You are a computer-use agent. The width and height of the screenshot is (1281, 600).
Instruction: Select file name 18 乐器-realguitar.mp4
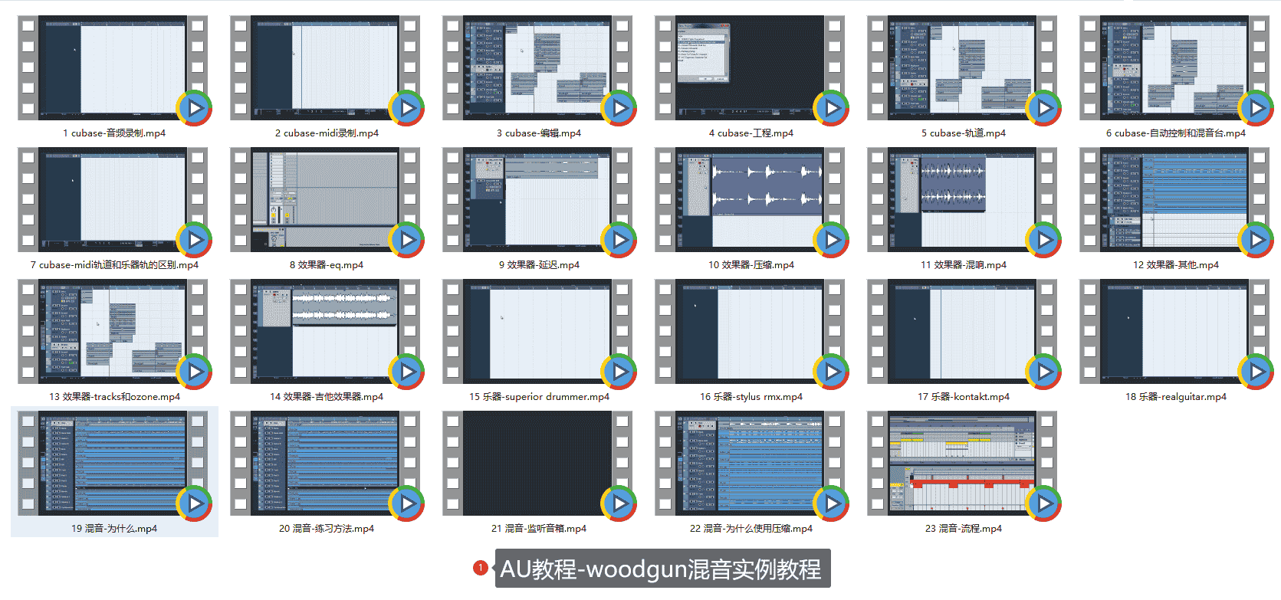tap(1176, 397)
